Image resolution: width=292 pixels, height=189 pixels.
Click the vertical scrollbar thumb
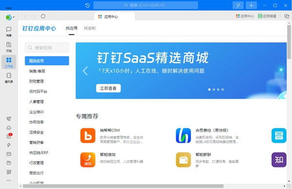click(x=289, y=42)
